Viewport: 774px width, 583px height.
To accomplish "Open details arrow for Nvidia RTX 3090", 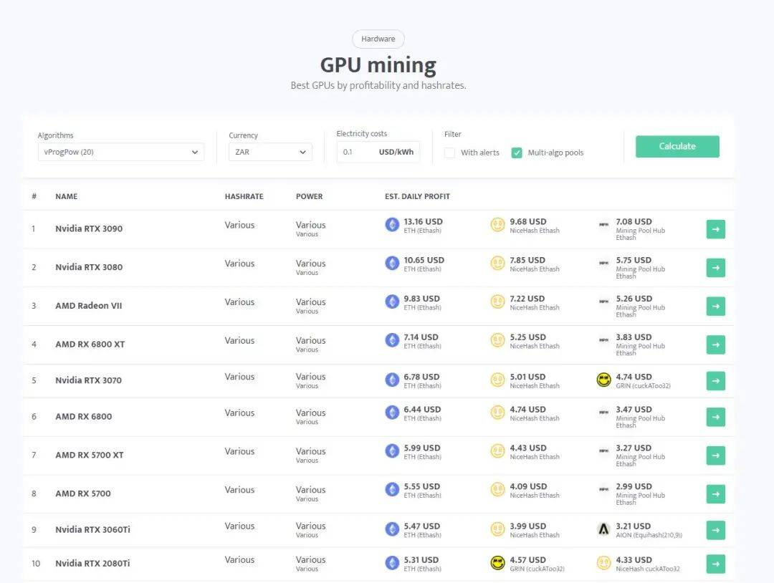I will coord(715,229).
